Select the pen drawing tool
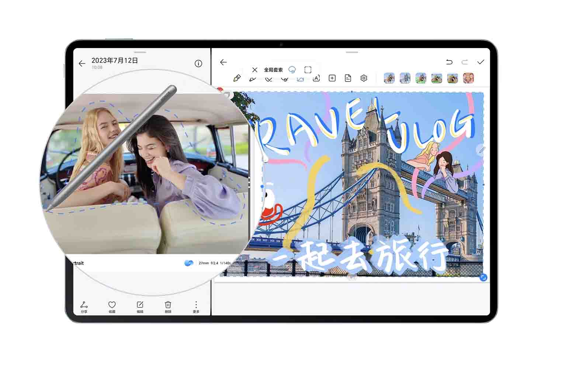The height and width of the screenshot is (378, 562). coord(237,78)
